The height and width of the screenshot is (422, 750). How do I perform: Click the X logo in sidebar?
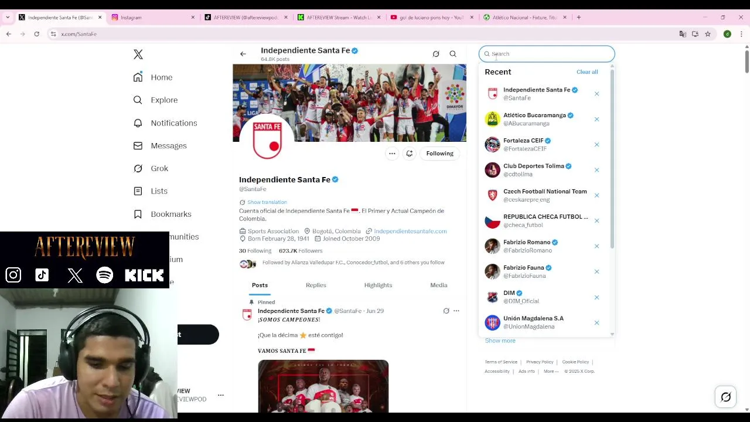(x=138, y=55)
